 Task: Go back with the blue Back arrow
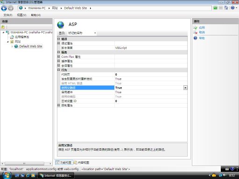4,8
